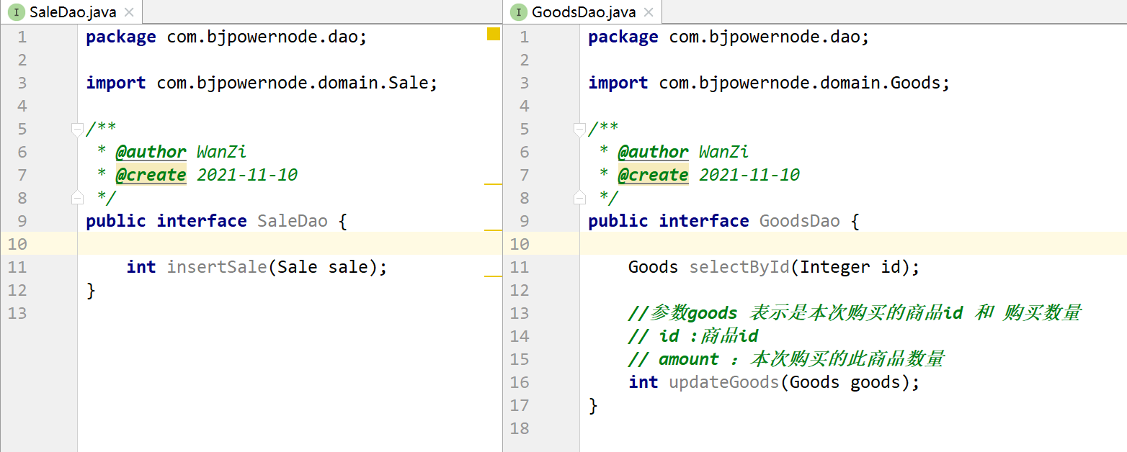This screenshot has height=452, width=1127.
Task: Click the SaleDao interface name
Action: (x=293, y=221)
